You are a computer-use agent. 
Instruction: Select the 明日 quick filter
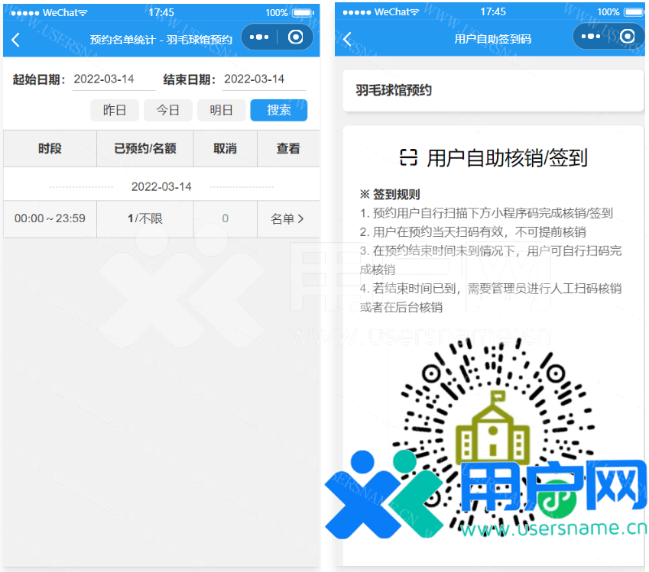tap(221, 110)
